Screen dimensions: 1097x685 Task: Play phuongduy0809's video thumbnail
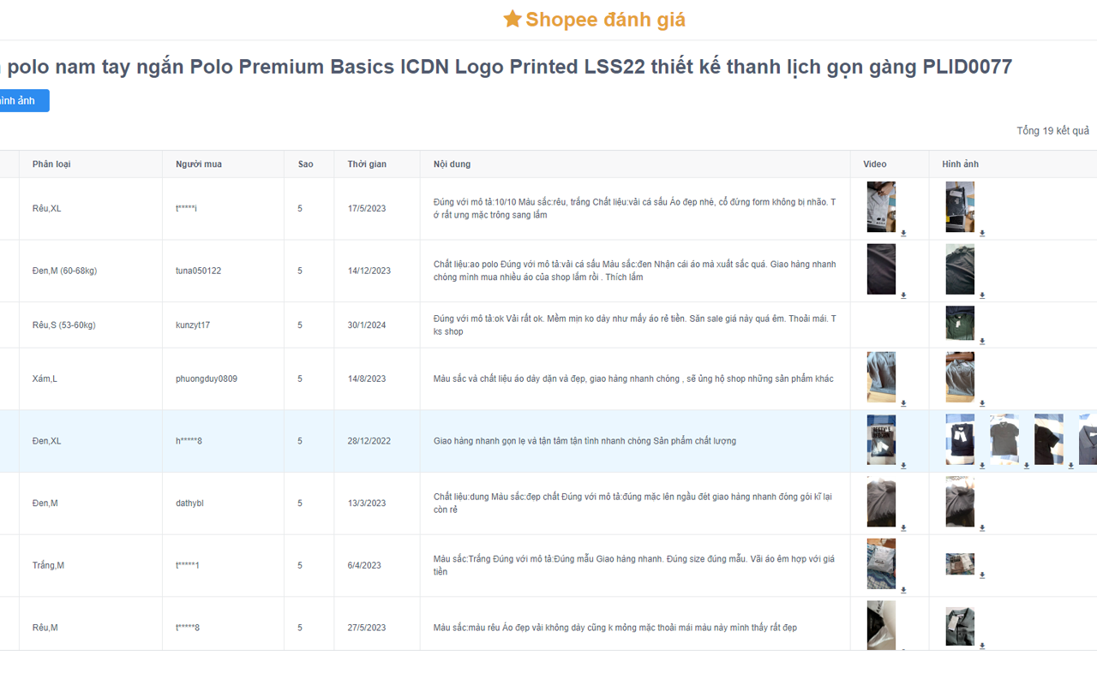pyautogui.click(x=881, y=378)
